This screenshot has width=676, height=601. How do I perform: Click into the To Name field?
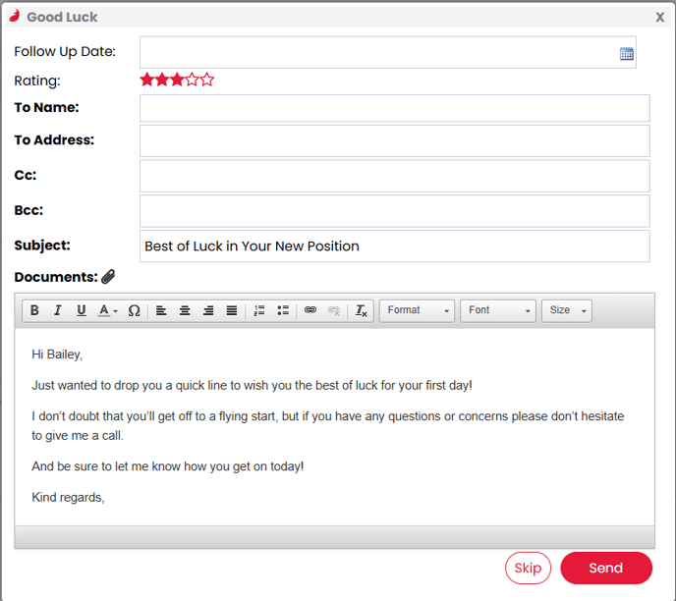(394, 108)
